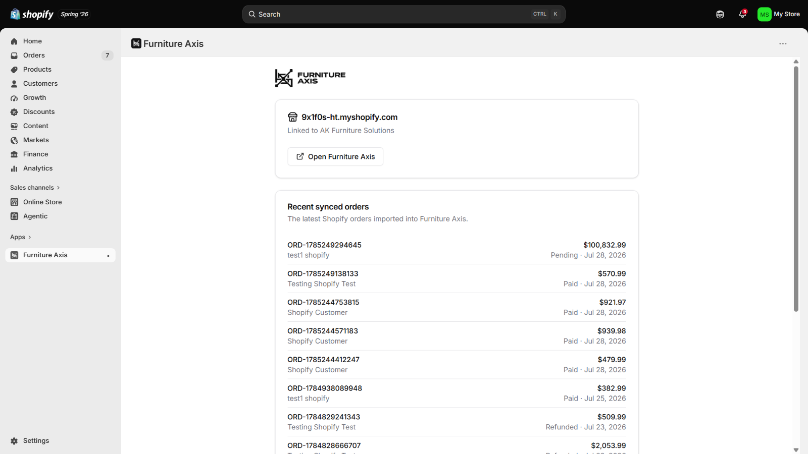The width and height of the screenshot is (808, 454).
Task: Select order ORD-1785244571183
Action: pyautogui.click(x=457, y=336)
